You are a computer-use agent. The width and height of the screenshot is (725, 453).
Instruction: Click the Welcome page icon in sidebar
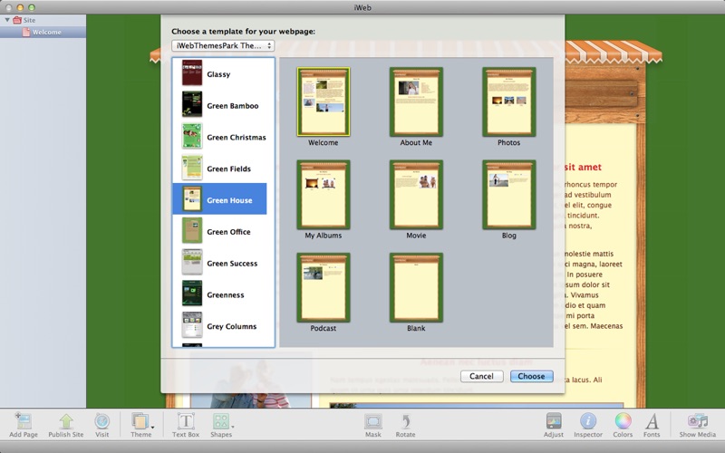[x=26, y=32]
